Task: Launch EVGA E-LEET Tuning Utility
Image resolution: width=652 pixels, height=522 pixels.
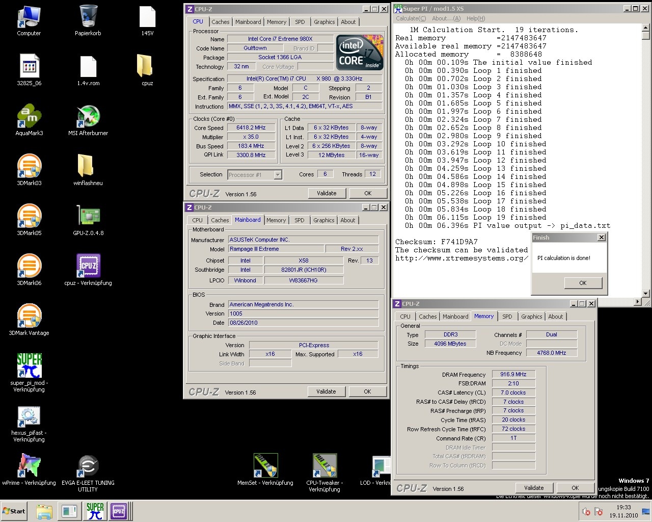Action: (x=88, y=473)
